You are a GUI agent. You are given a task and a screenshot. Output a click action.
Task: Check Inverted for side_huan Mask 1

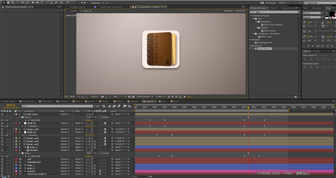tap(99, 117)
